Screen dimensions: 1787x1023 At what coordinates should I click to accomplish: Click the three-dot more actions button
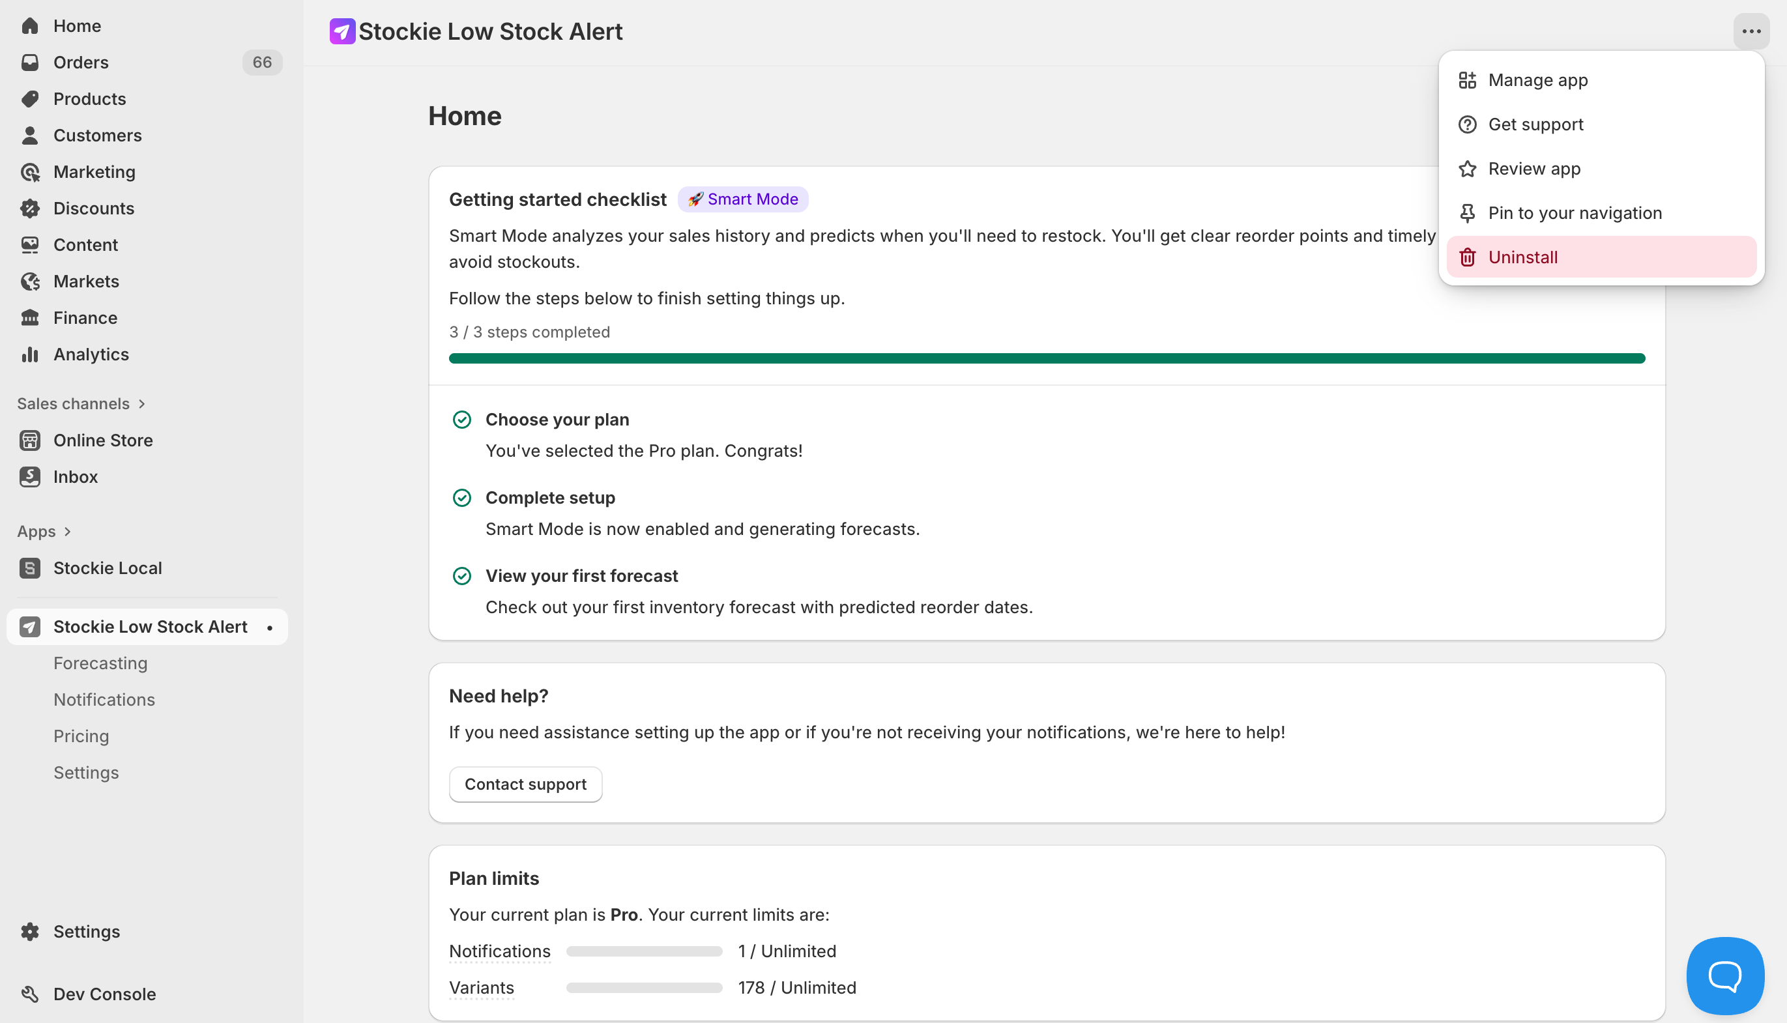pos(1751,31)
